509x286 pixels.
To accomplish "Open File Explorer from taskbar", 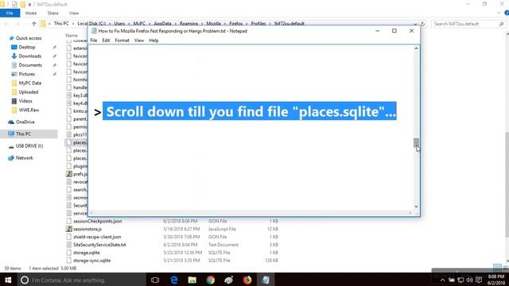I will [192, 280].
